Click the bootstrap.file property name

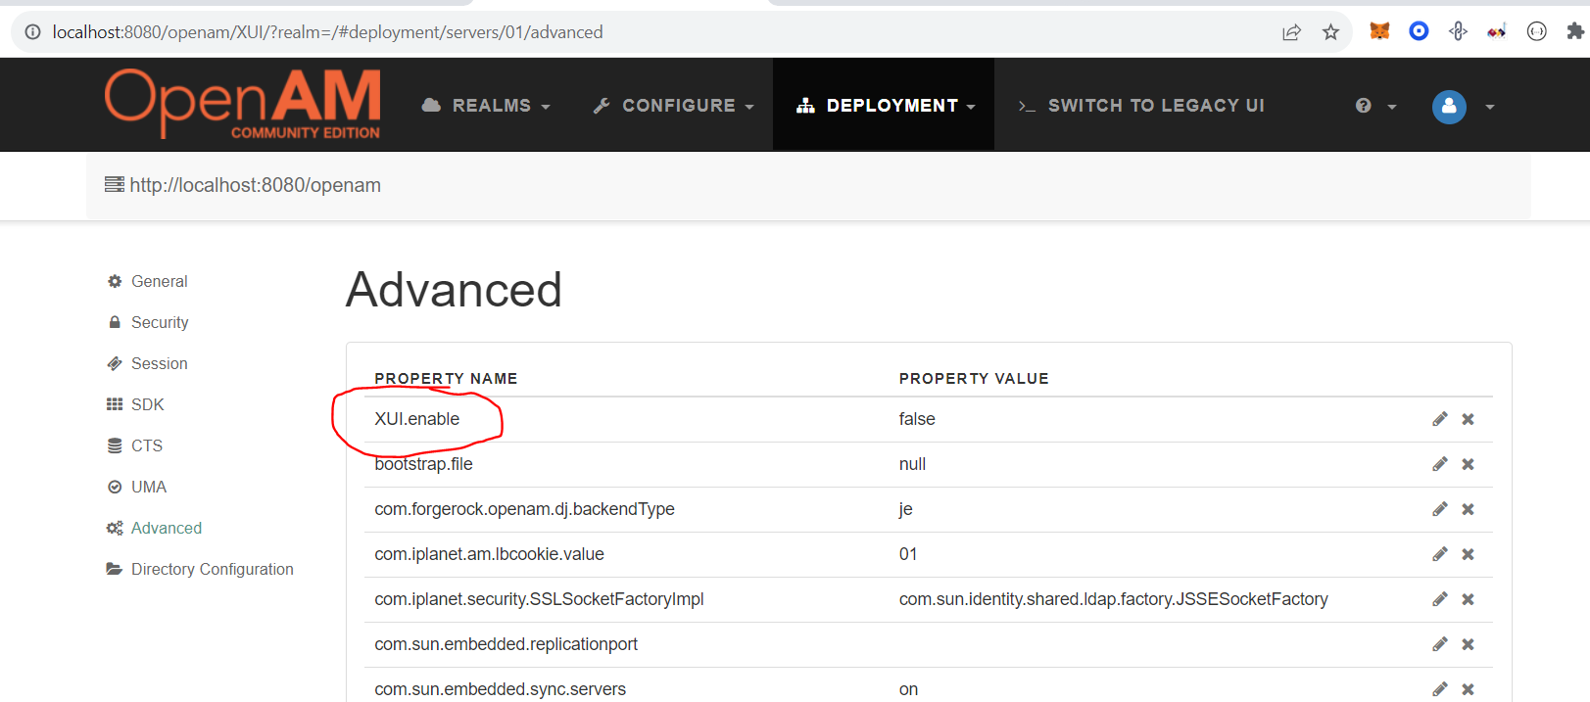click(x=423, y=464)
